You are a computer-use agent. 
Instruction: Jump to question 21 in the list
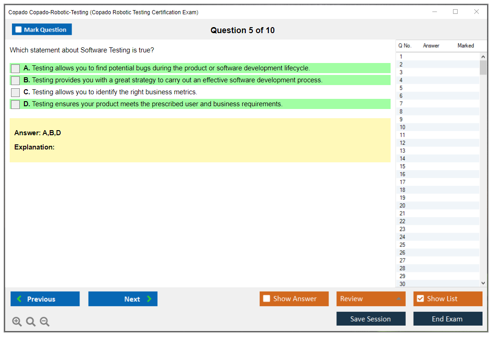click(x=403, y=213)
